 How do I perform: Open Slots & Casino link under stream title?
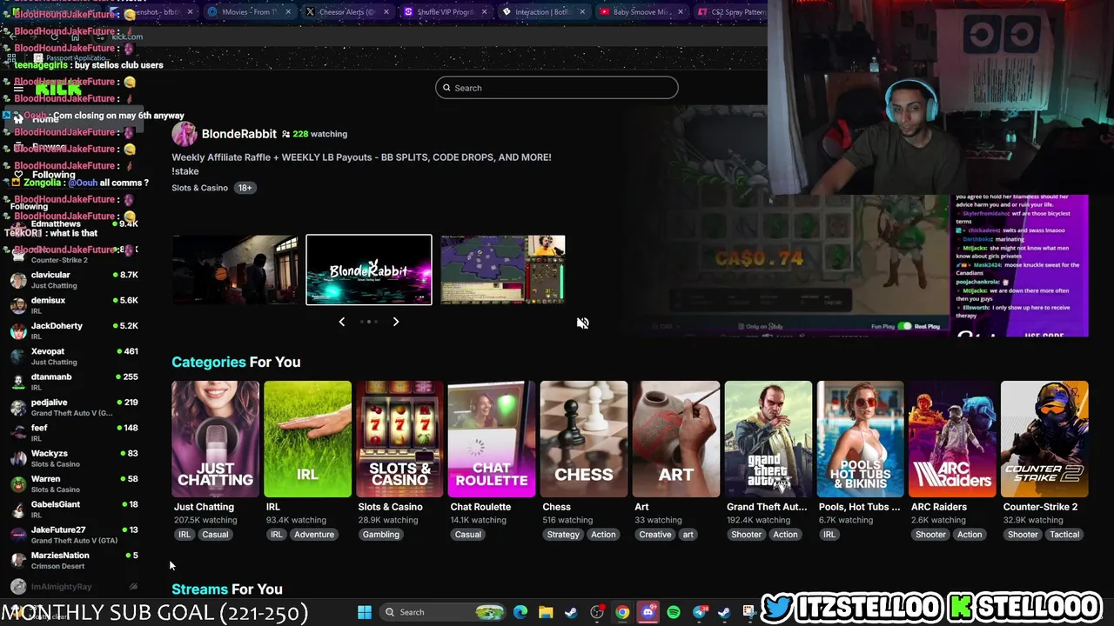[x=199, y=188]
